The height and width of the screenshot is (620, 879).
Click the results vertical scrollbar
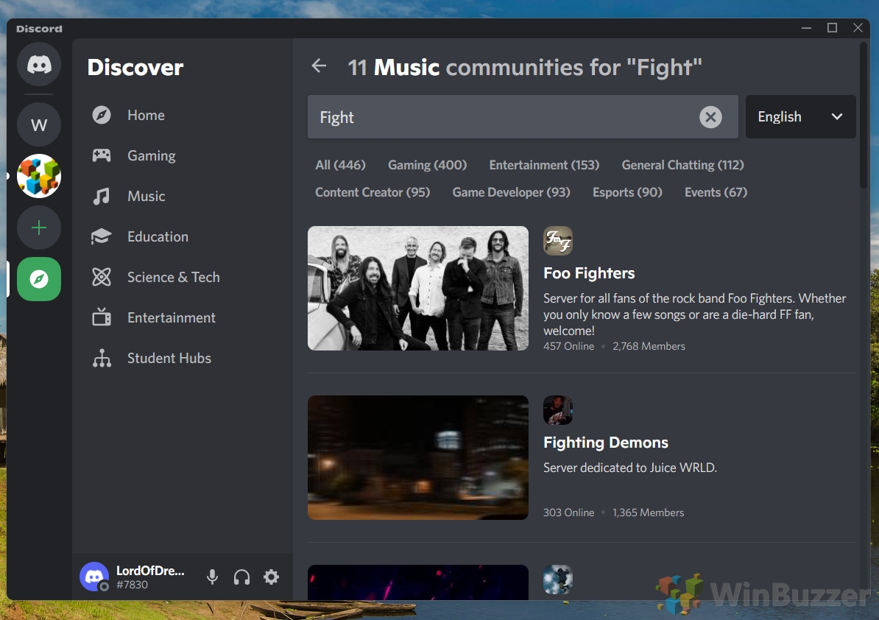864,116
